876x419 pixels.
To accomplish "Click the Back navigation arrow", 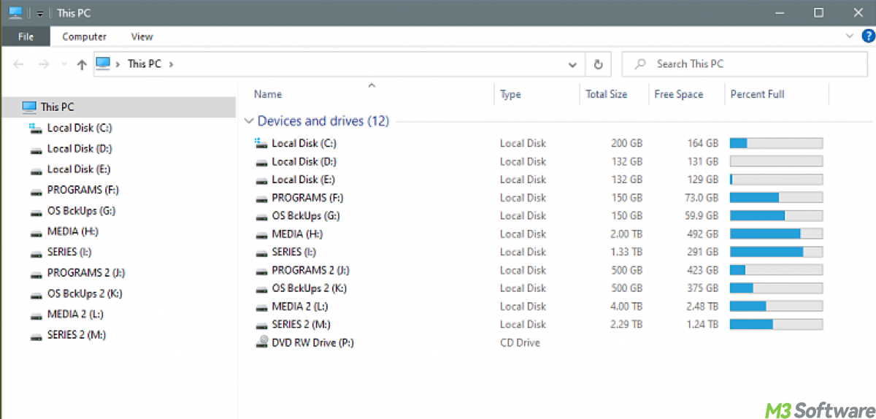I will [x=18, y=64].
